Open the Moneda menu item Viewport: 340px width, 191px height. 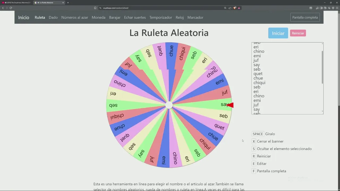coord(99,18)
